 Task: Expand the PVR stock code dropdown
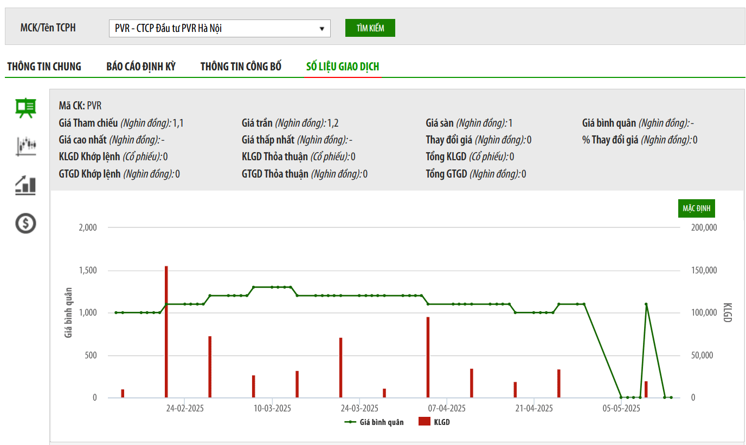(220, 28)
